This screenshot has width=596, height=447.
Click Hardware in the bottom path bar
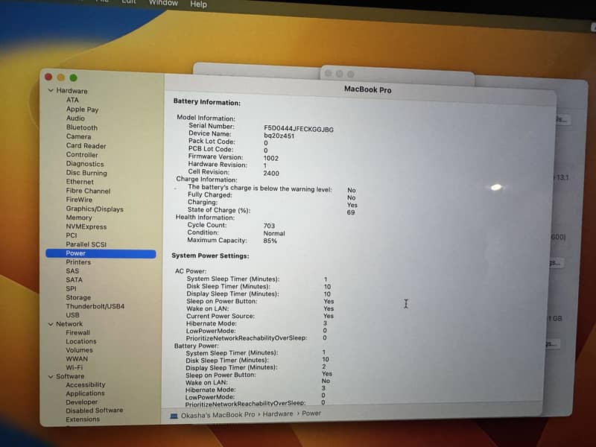pyautogui.click(x=278, y=413)
